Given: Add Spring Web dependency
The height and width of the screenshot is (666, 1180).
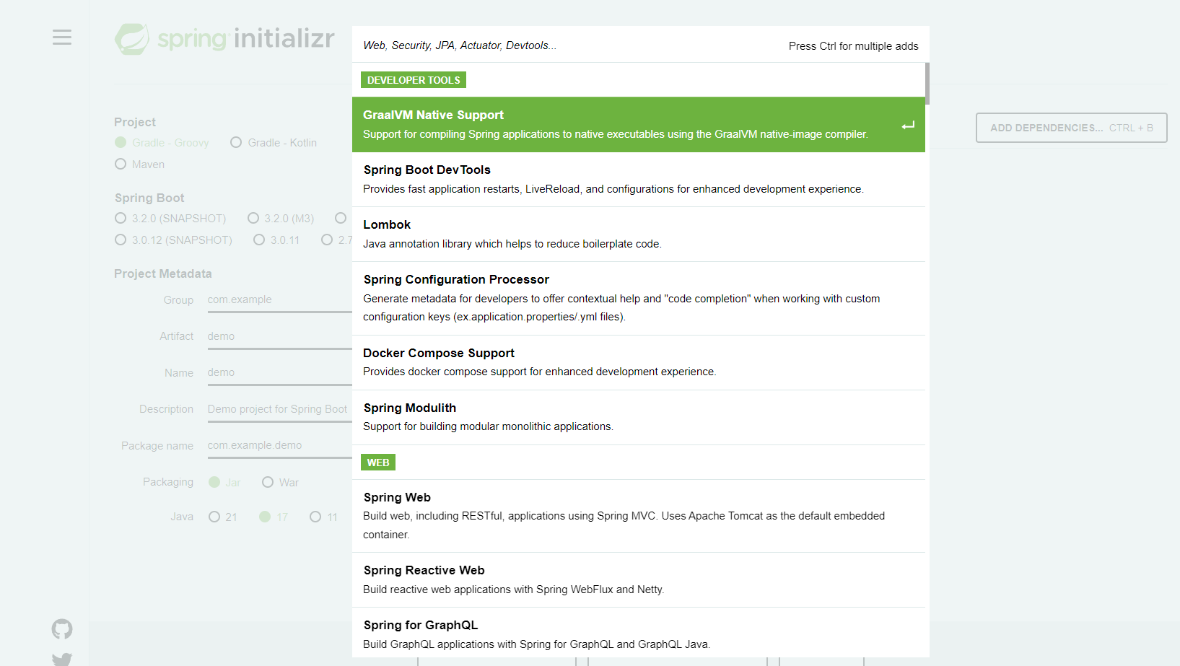Looking at the screenshot, I should 639,516.
